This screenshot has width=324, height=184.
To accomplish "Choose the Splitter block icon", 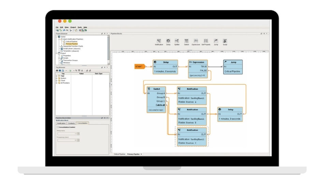I will click(177, 41).
